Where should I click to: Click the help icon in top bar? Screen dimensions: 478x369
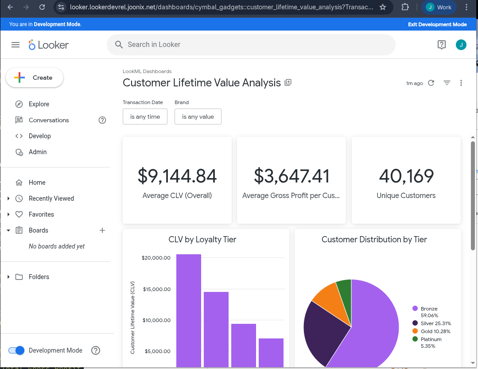441,45
